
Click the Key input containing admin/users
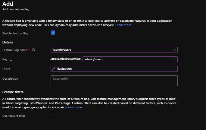point(130,59)
